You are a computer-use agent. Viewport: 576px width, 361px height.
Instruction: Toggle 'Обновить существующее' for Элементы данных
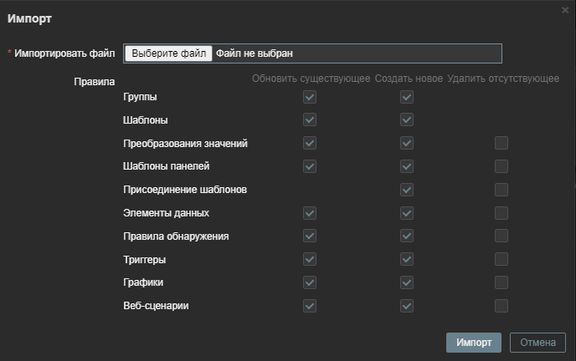310,213
